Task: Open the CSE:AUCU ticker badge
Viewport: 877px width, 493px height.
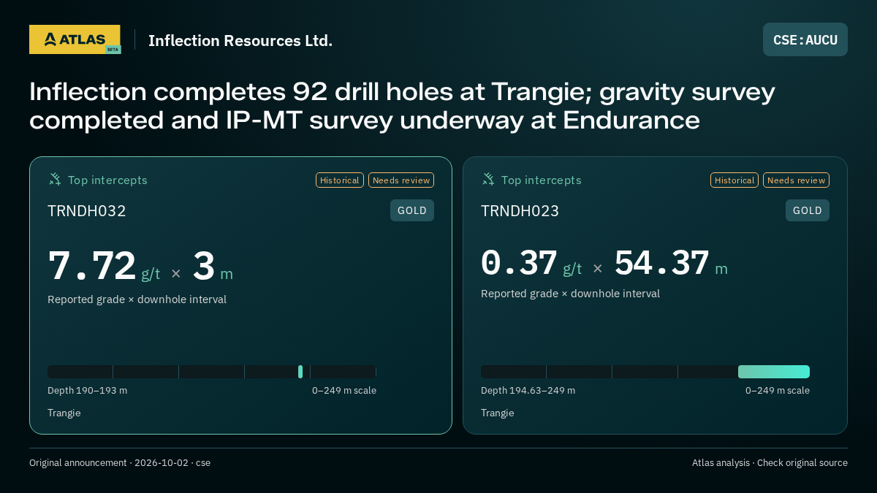Action: click(805, 39)
